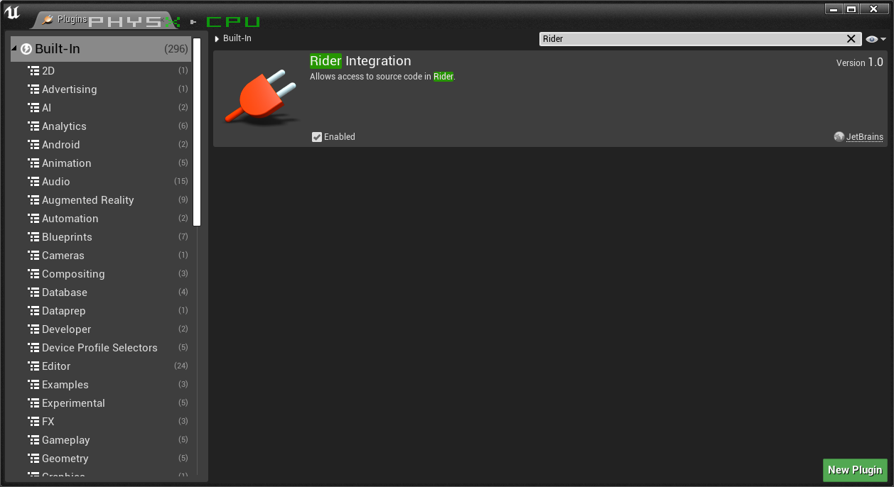Click the Blueprints category list icon
Viewport: 894px width, 487px height.
33,237
